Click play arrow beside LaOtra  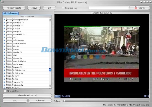click(4, 49)
